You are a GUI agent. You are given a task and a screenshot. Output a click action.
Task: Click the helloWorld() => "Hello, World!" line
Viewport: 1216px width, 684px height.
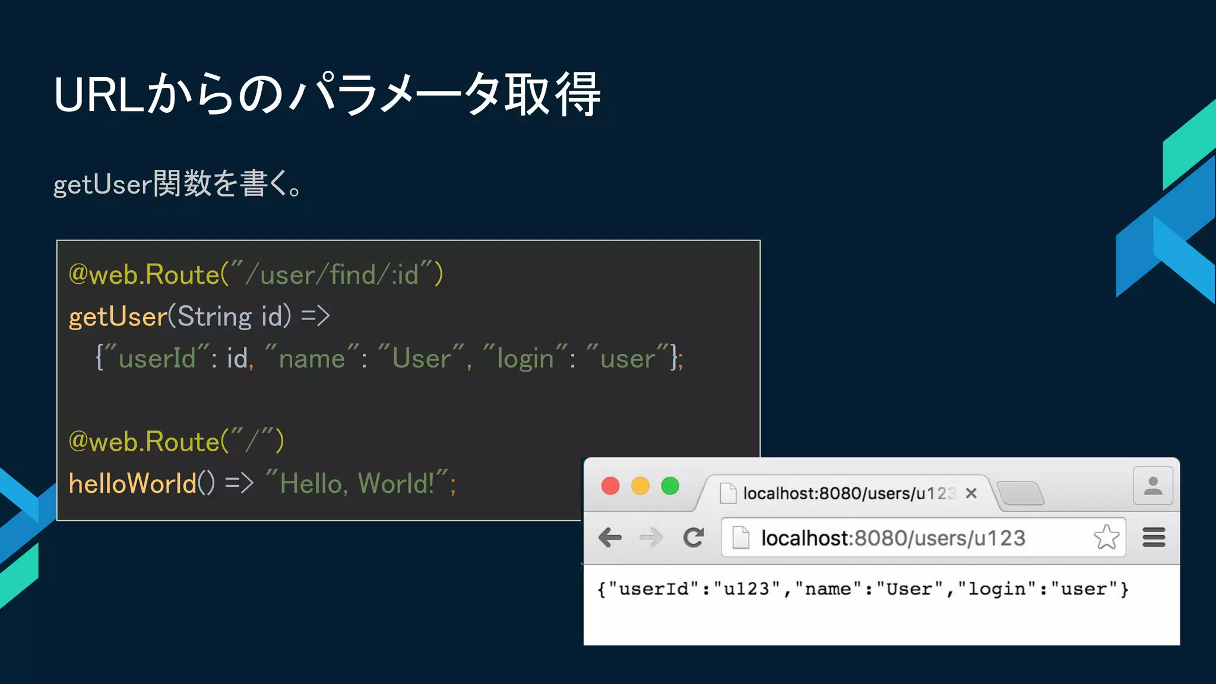[262, 483]
